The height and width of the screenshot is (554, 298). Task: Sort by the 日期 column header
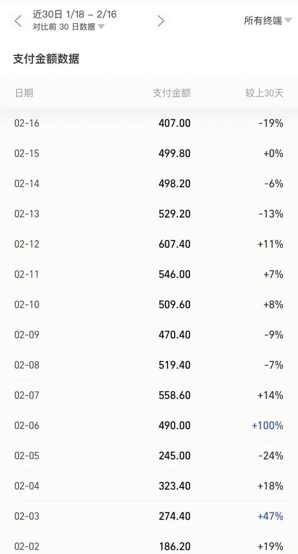pos(24,93)
